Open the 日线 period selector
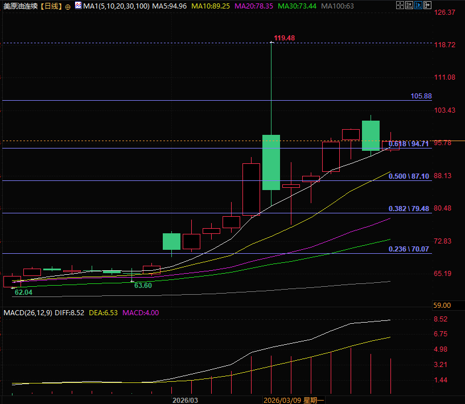Viewport: 465px width, 404px height. coord(52,6)
